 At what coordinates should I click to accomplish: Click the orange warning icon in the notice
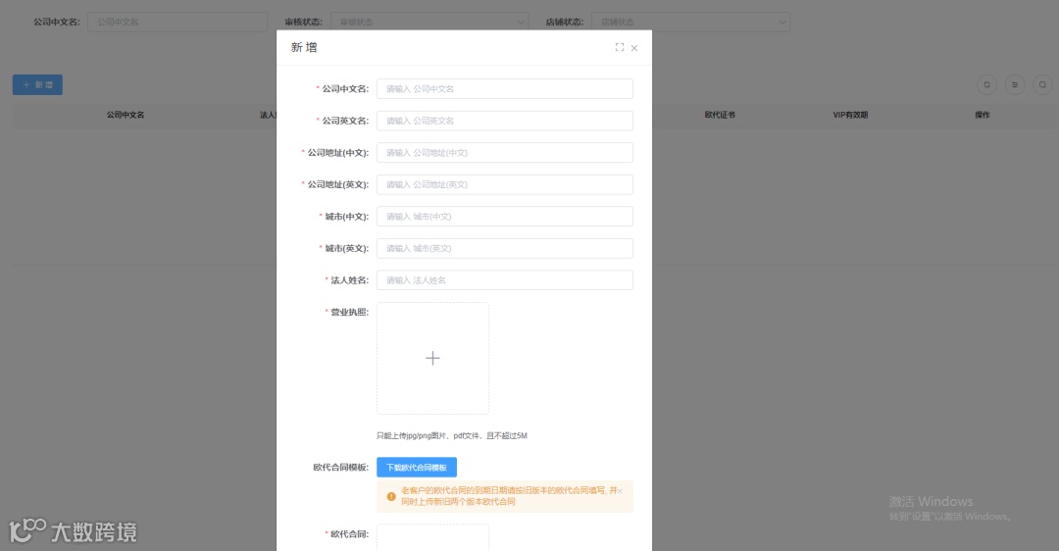pyautogui.click(x=391, y=496)
